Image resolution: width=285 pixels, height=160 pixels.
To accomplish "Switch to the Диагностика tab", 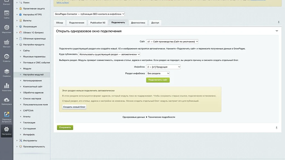I will tap(138, 23).
